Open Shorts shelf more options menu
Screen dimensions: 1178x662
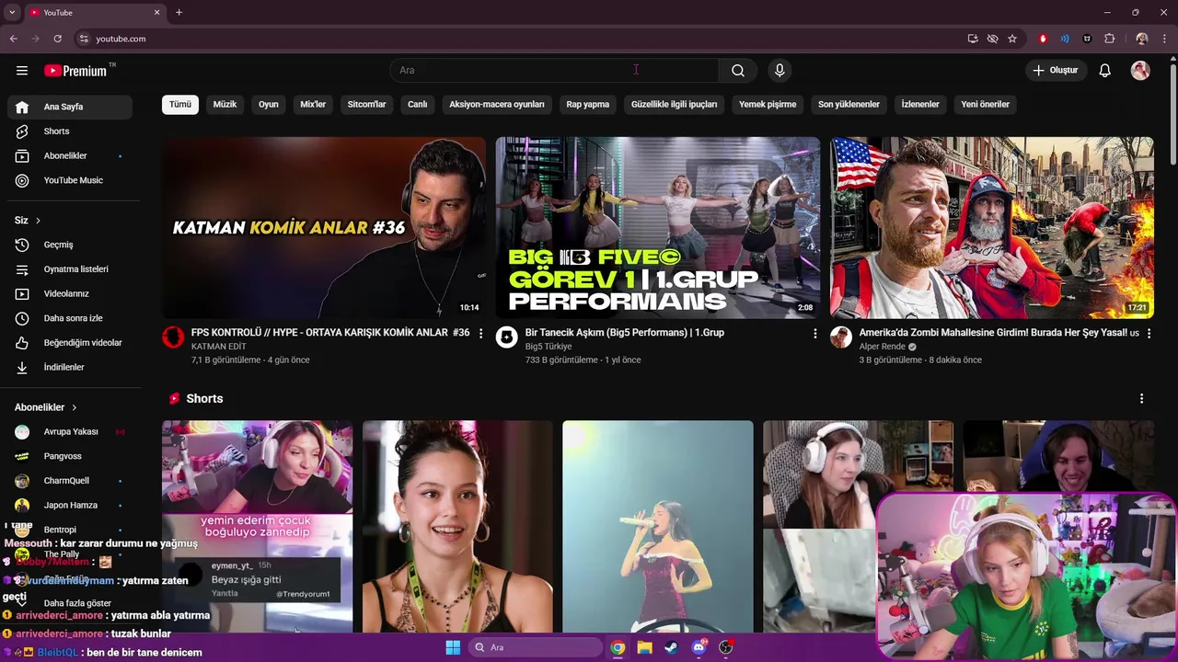point(1141,399)
